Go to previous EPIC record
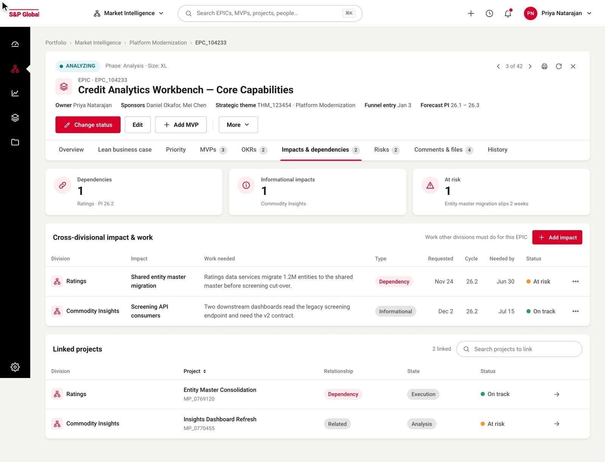This screenshot has width=605, height=462. (498, 66)
